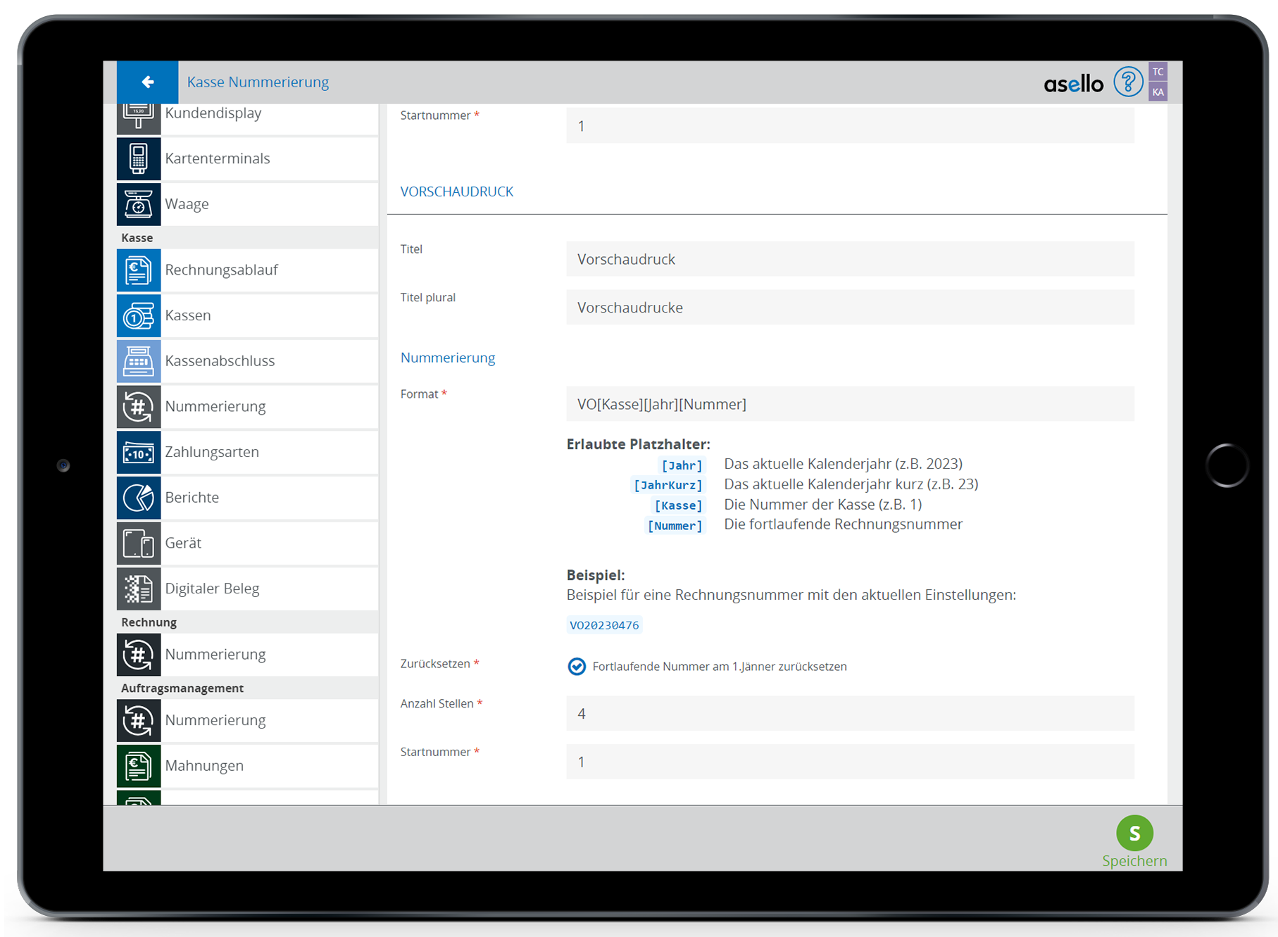Edit the Titel plural field
Viewport: 1278px width, 937px height.
point(849,308)
